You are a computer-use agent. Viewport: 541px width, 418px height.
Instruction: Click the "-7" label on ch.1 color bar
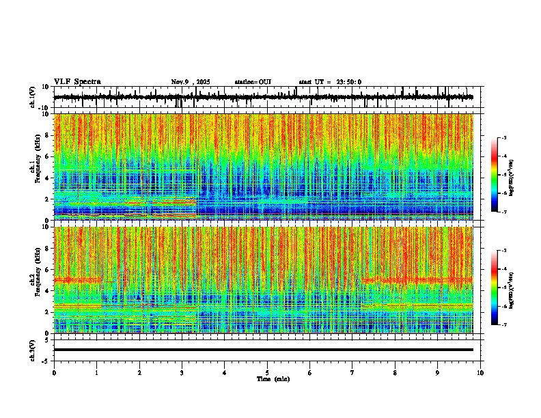(504, 212)
